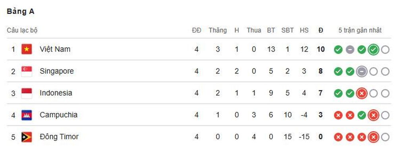Viewport: 397px width, 152px height.
Task: Click Việt Nam's grey draw result icon
Action: [x=350, y=50]
